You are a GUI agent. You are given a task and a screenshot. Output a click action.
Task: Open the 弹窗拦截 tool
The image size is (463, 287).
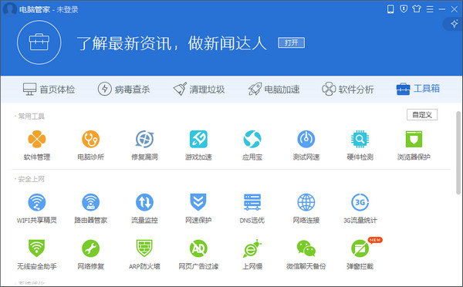pos(360,255)
